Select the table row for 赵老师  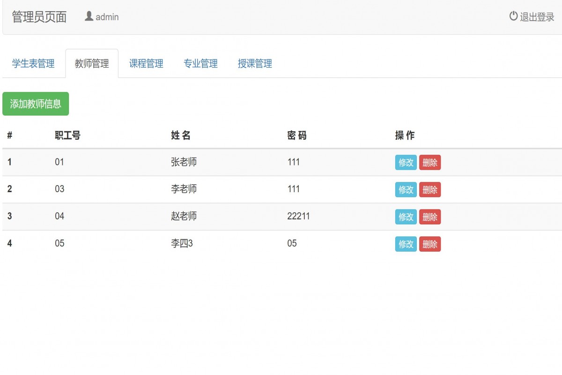234,217
